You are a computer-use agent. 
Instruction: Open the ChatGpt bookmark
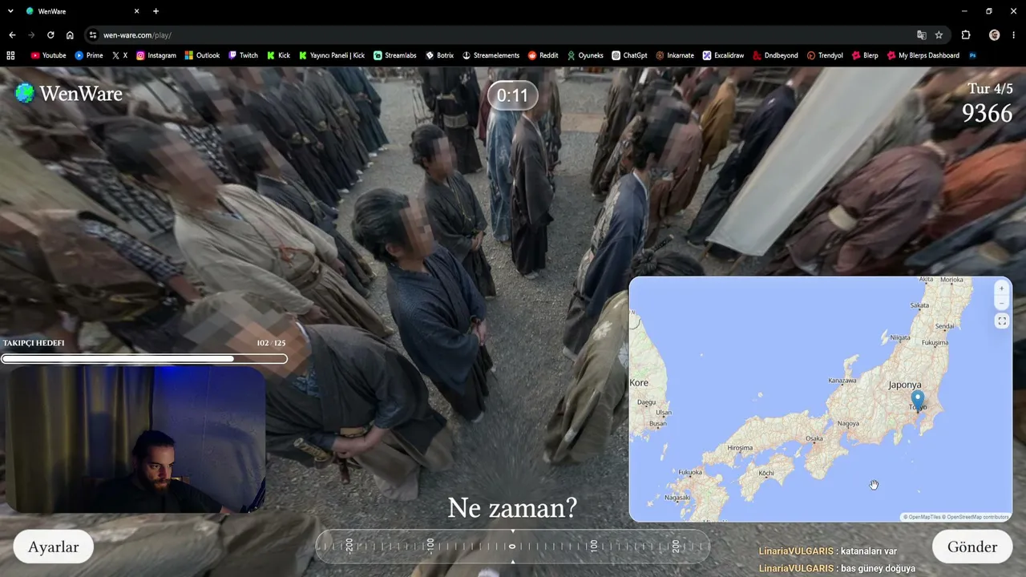pos(629,55)
